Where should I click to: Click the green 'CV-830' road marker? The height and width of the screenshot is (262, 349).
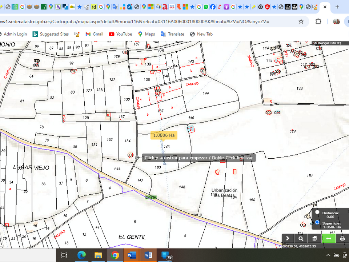point(151,197)
